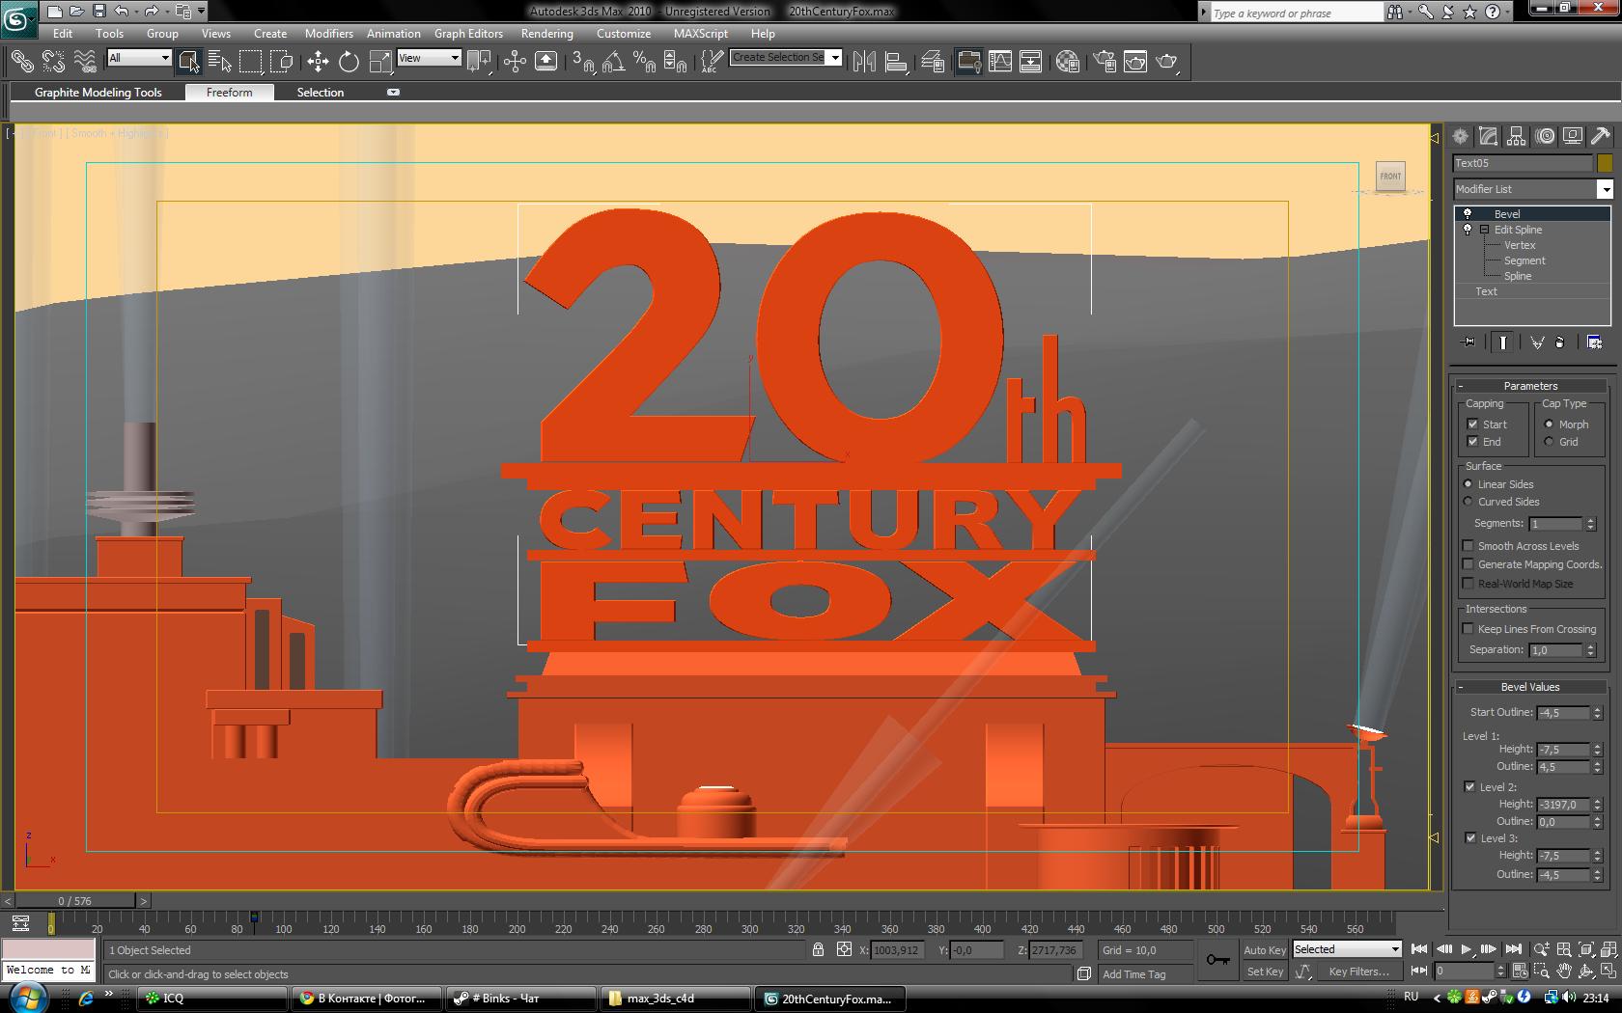Choose the Select and Move tool
Viewport: 1622px width, 1013px height.
[x=318, y=62]
